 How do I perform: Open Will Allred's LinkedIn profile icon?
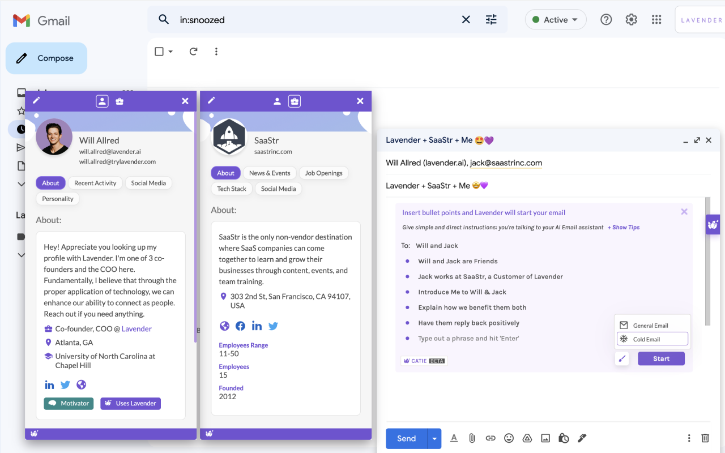(x=49, y=385)
